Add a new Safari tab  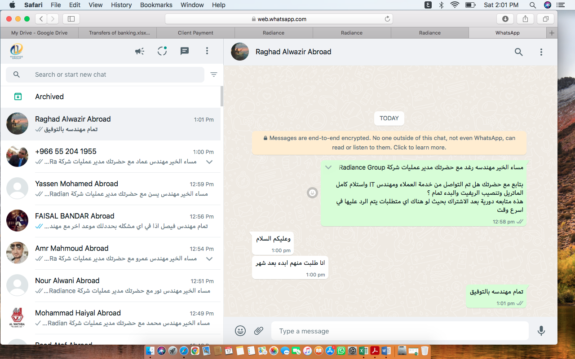(552, 33)
